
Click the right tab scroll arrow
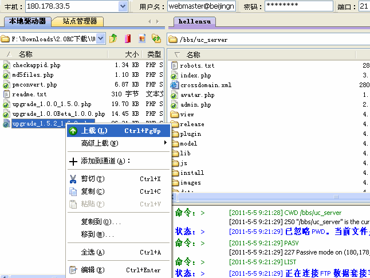tap(158, 21)
